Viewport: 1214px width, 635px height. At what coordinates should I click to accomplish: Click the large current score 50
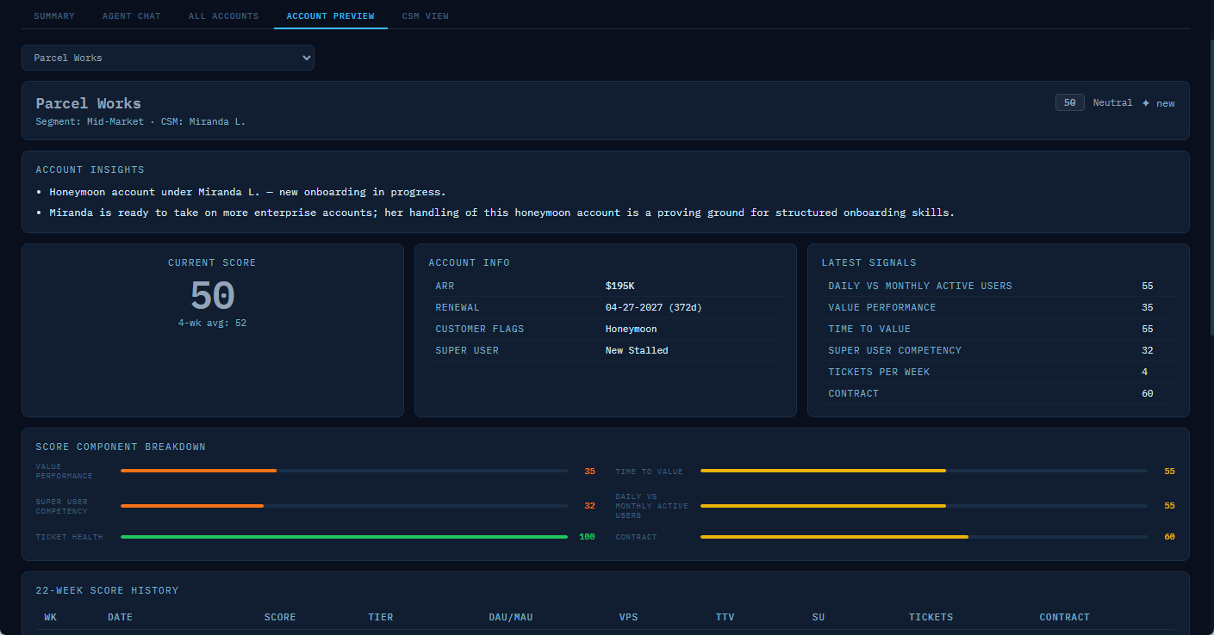coord(212,295)
